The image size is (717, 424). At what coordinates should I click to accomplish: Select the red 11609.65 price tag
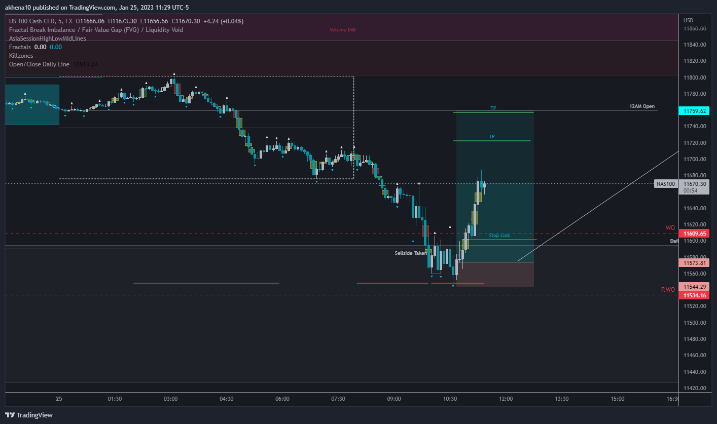point(695,234)
